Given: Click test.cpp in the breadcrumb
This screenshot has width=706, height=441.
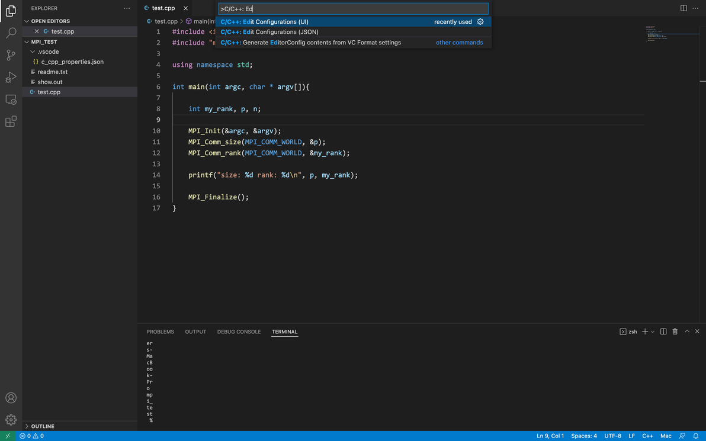Looking at the screenshot, I should pos(166,21).
